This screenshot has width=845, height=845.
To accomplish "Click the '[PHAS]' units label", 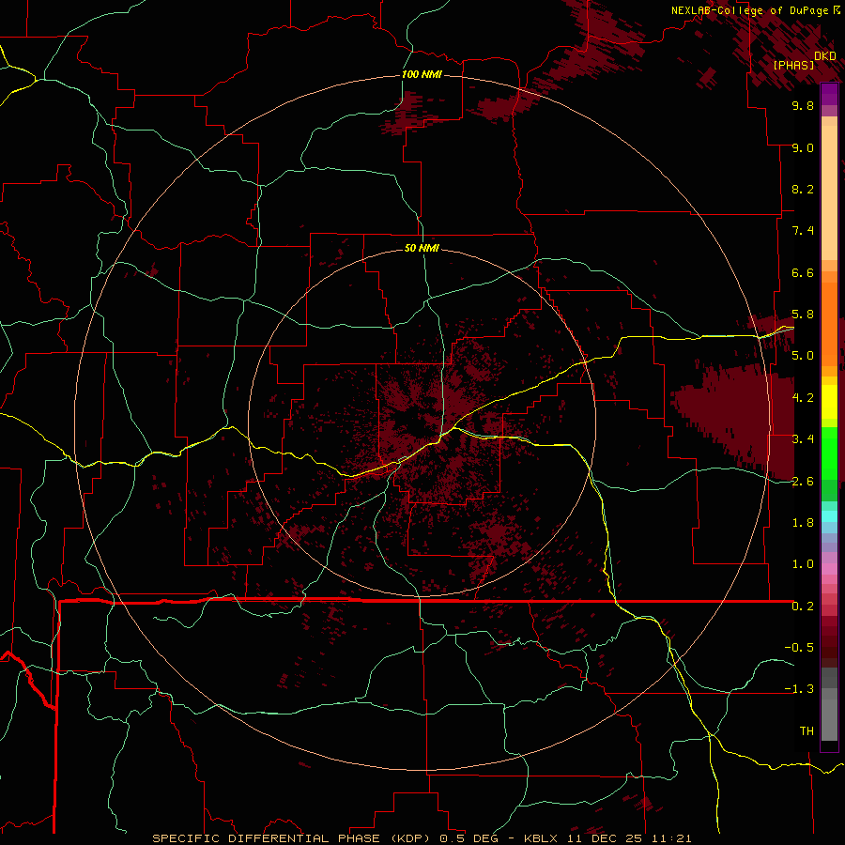I will click(x=793, y=65).
